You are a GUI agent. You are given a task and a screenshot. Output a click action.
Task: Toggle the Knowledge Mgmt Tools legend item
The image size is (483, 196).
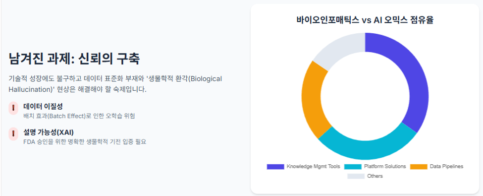[303, 167]
